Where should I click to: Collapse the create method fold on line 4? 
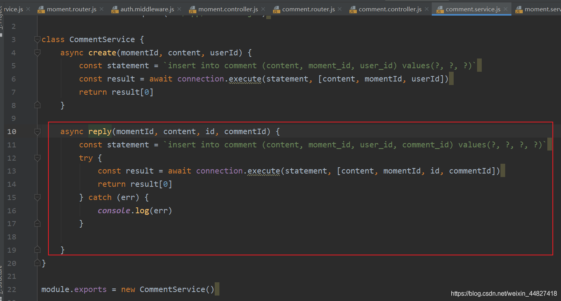click(37, 52)
